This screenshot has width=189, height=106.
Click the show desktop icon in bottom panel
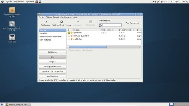[2, 104]
